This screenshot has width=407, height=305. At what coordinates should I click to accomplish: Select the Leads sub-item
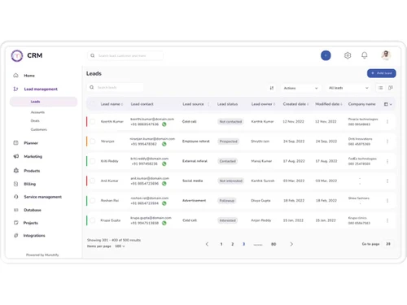click(x=44, y=102)
